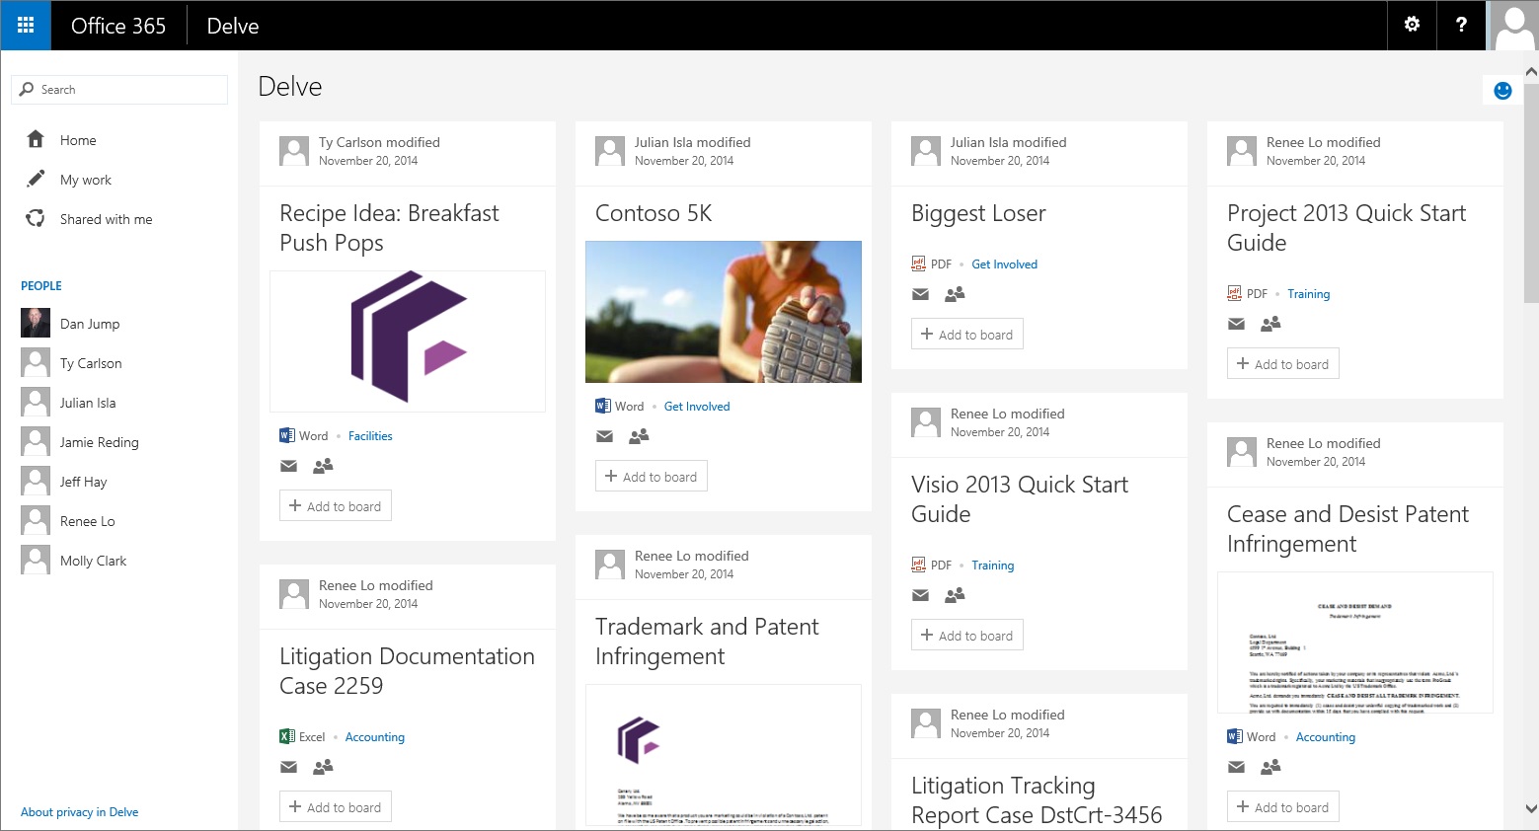The width and height of the screenshot is (1539, 831).
Task: Click the people icon on Contoso 5K card
Action: click(x=639, y=435)
